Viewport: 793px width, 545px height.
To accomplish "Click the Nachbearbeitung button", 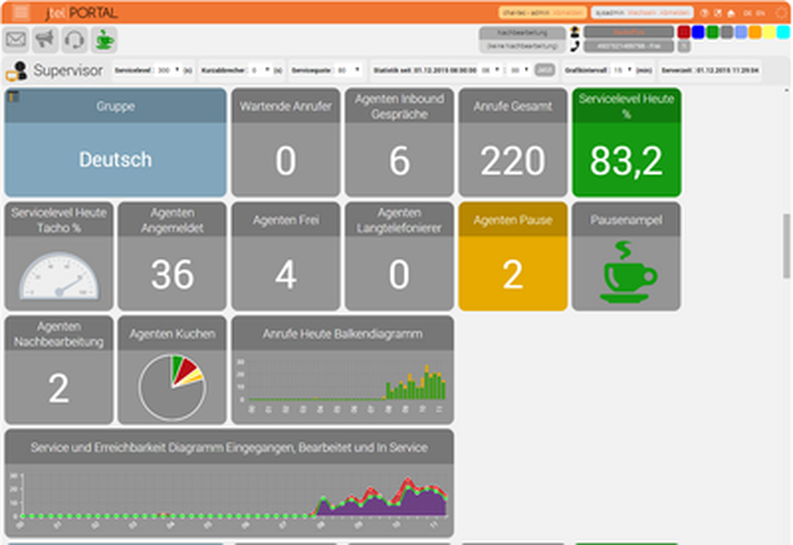I will pyautogui.click(x=522, y=33).
